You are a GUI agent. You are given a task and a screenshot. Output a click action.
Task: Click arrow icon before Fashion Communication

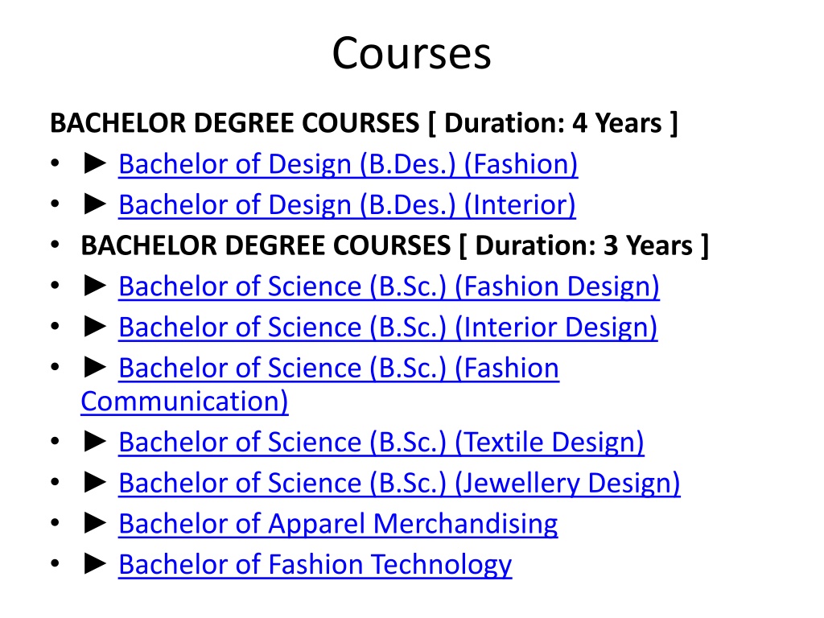pyautogui.click(x=95, y=367)
